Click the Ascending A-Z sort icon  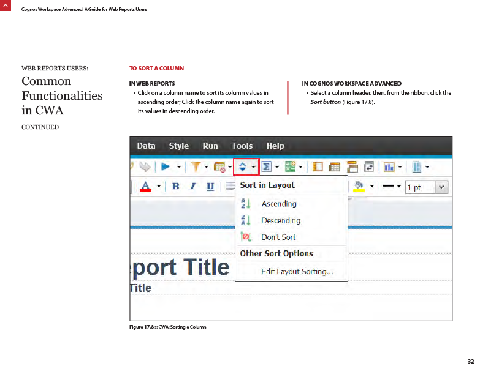[x=245, y=203]
